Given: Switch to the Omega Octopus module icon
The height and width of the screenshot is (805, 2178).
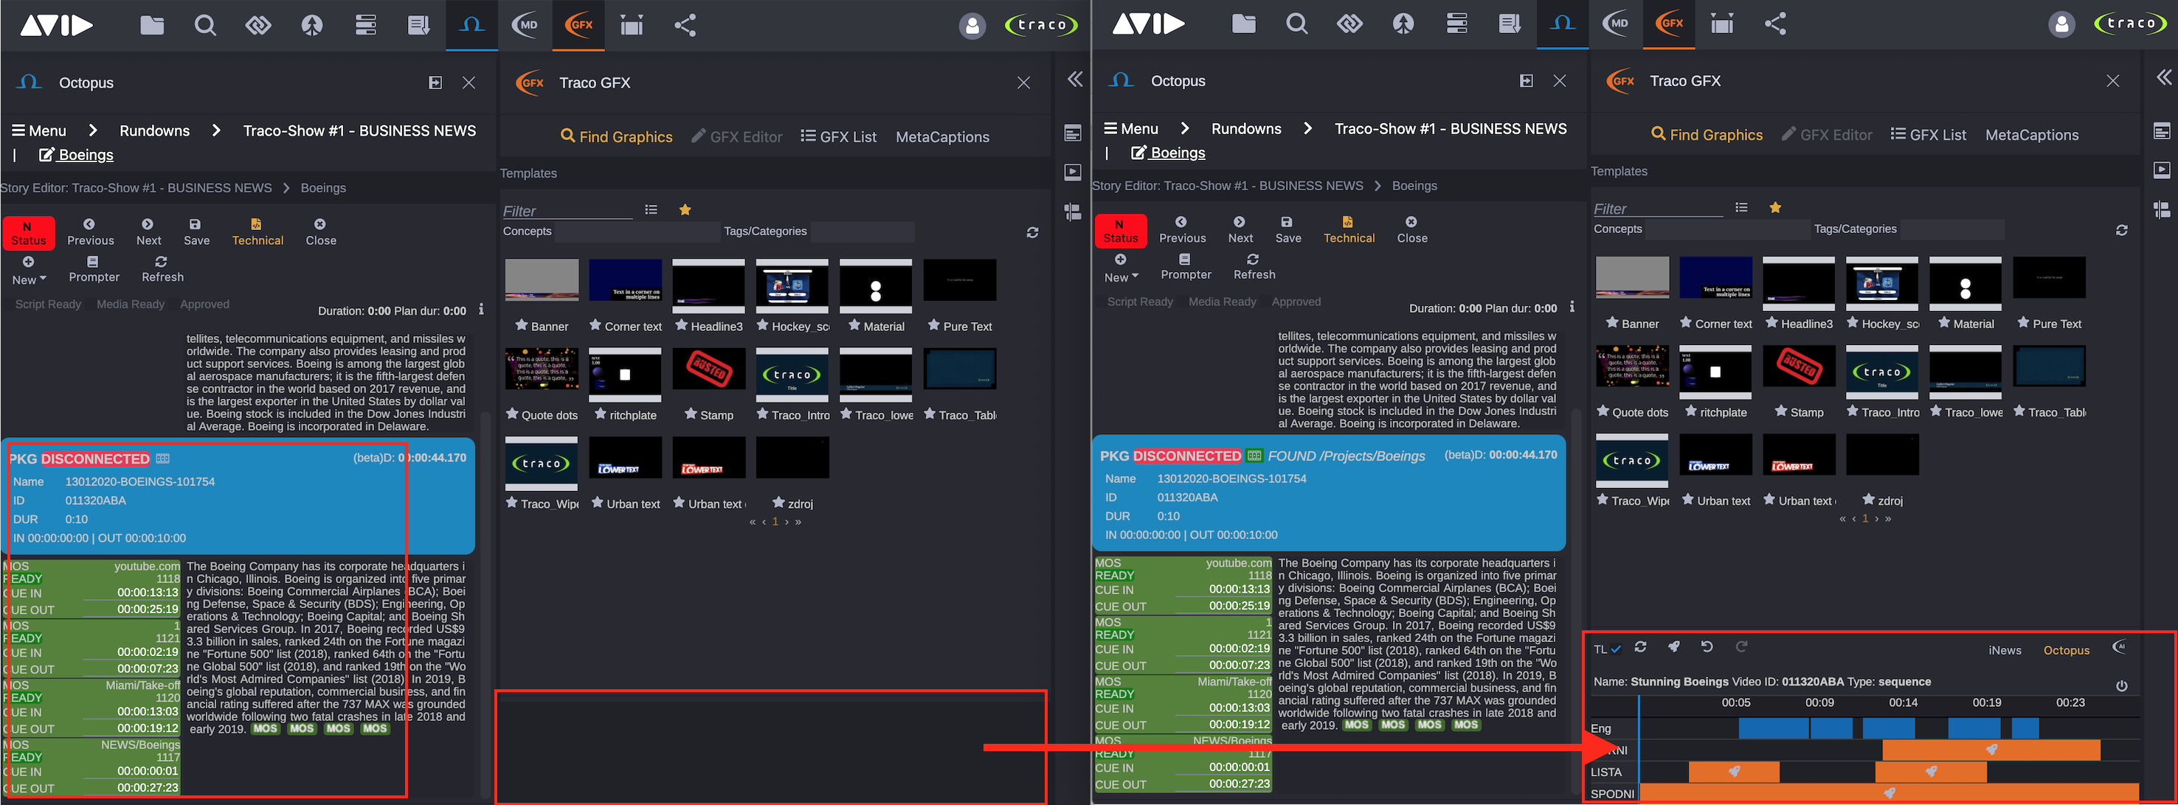Looking at the screenshot, I should click(x=471, y=25).
